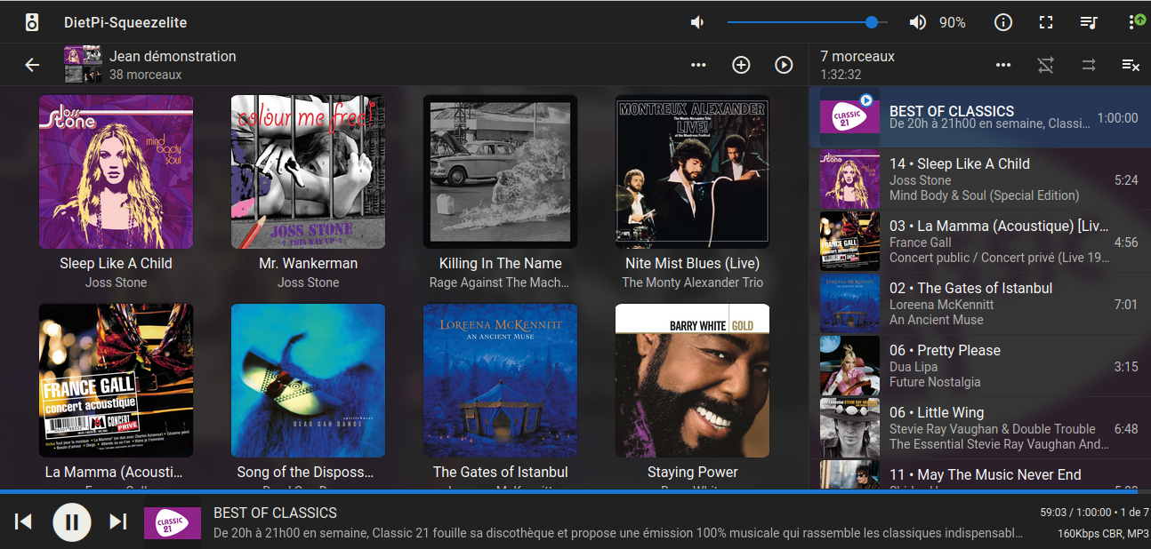1151x549 pixels.
Task: Open the France Gall concert acoustique cover
Action: click(x=116, y=380)
